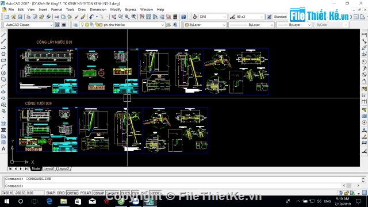Open the Format menu
The width and height of the screenshot is (368, 207).
(x=56, y=10)
